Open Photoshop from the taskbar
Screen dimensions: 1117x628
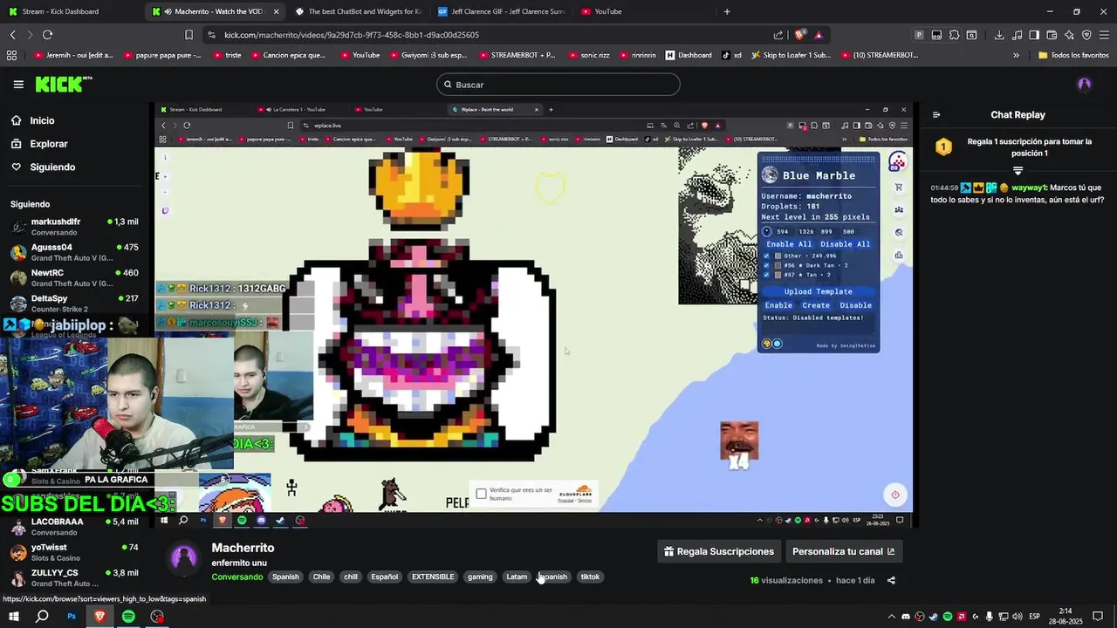coord(72,617)
